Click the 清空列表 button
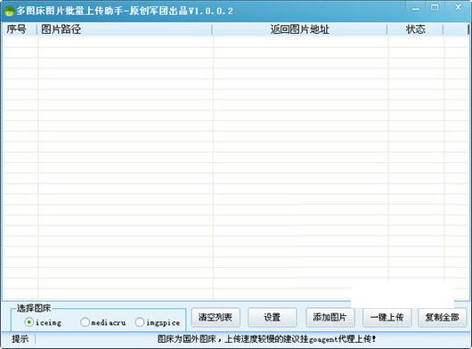The image size is (472, 349). [216, 317]
